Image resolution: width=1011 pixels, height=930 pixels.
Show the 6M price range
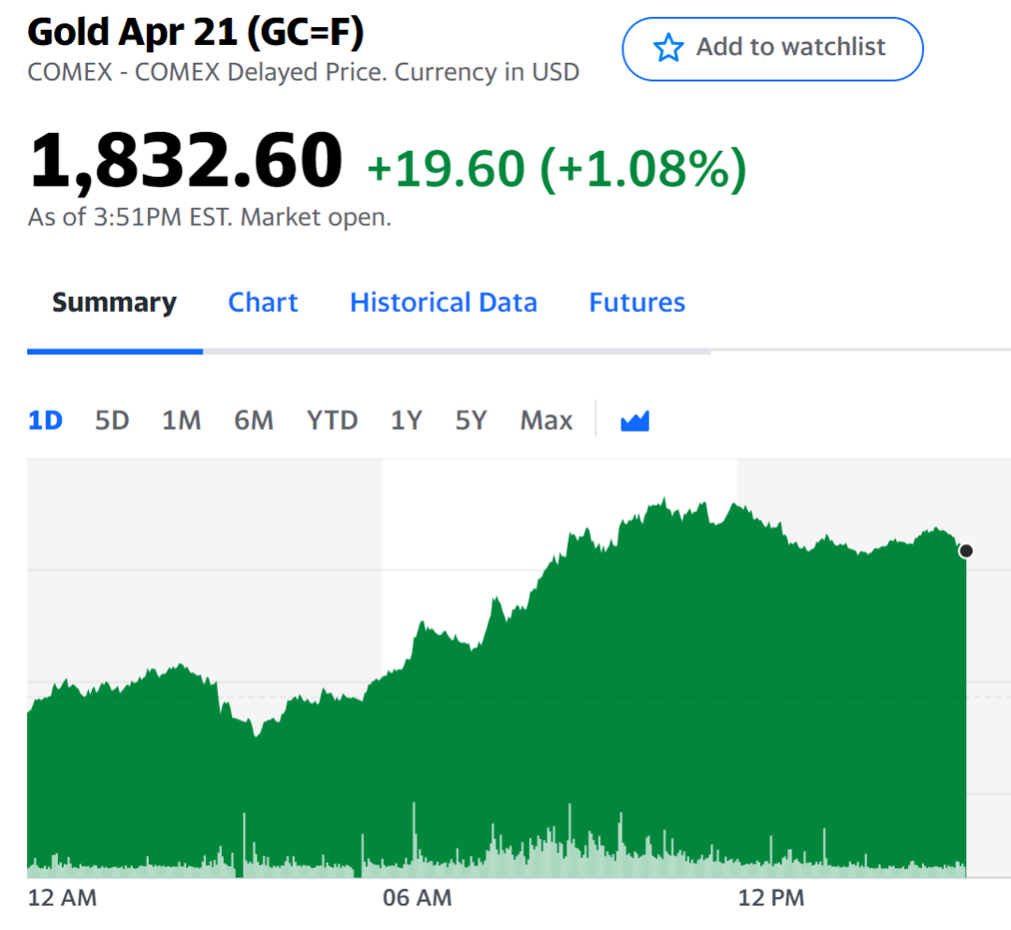click(x=254, y=421)
